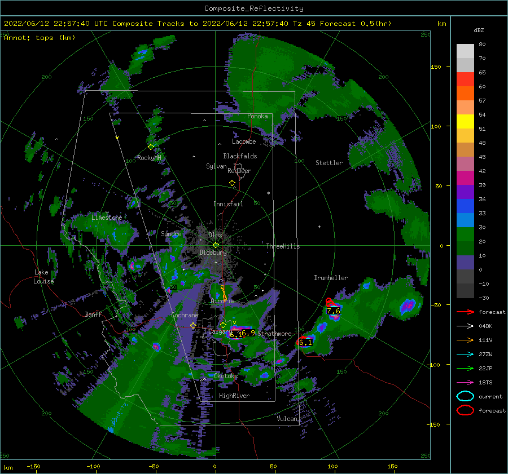The image size is (508, 474).
Task: Click the km unit label at bottom left
Action: pos(8,468)
